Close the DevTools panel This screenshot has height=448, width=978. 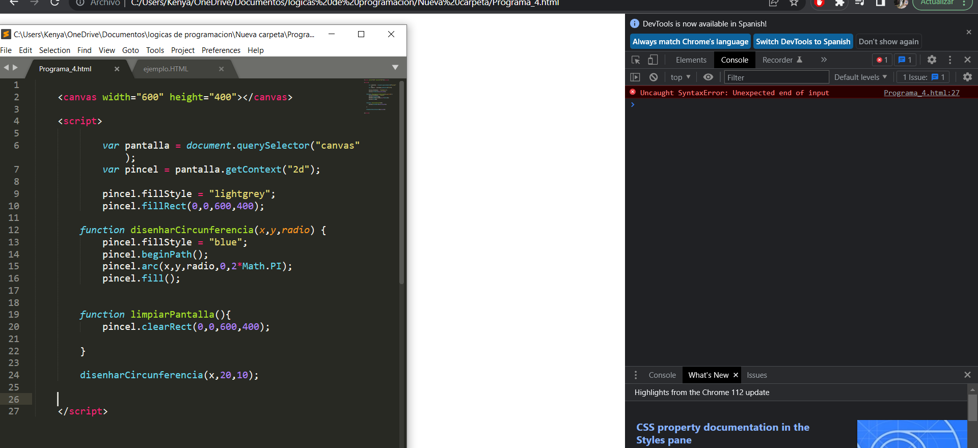(x=967, y=60)
